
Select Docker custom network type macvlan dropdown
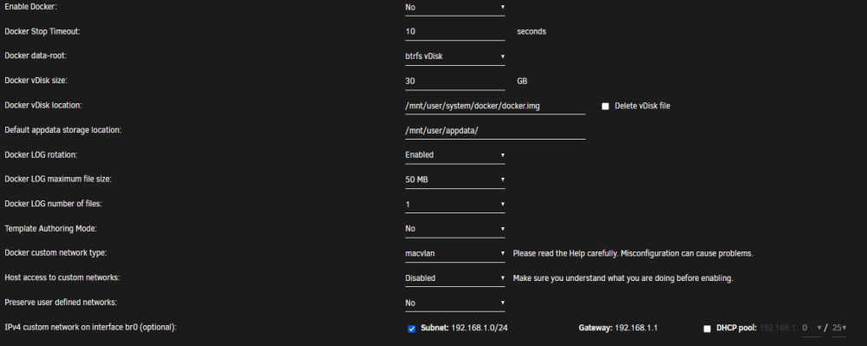pyautogui.click(x=455, y=254)
